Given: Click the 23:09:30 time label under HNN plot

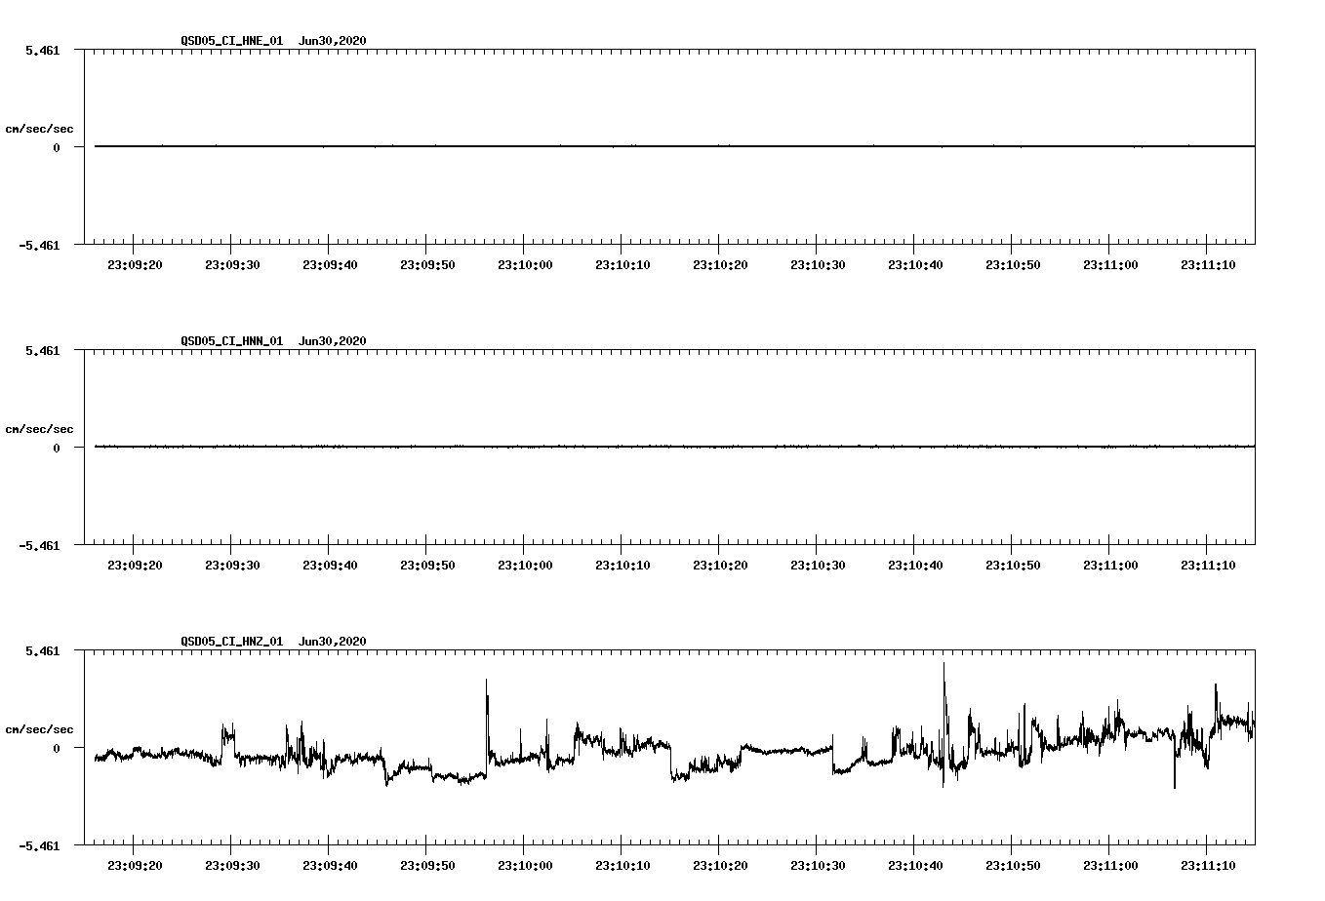Looking at the screenshot, I should pos(232,566).
